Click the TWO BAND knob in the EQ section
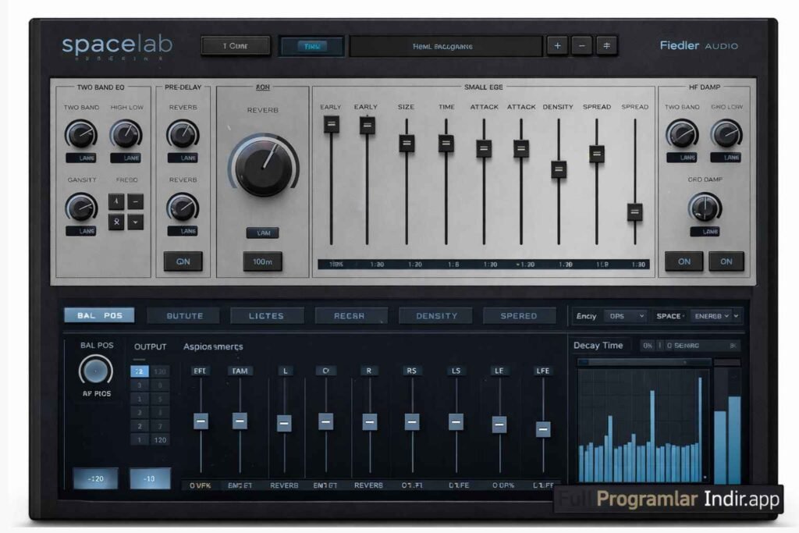 pyautogui.click(x=80, y=134)
